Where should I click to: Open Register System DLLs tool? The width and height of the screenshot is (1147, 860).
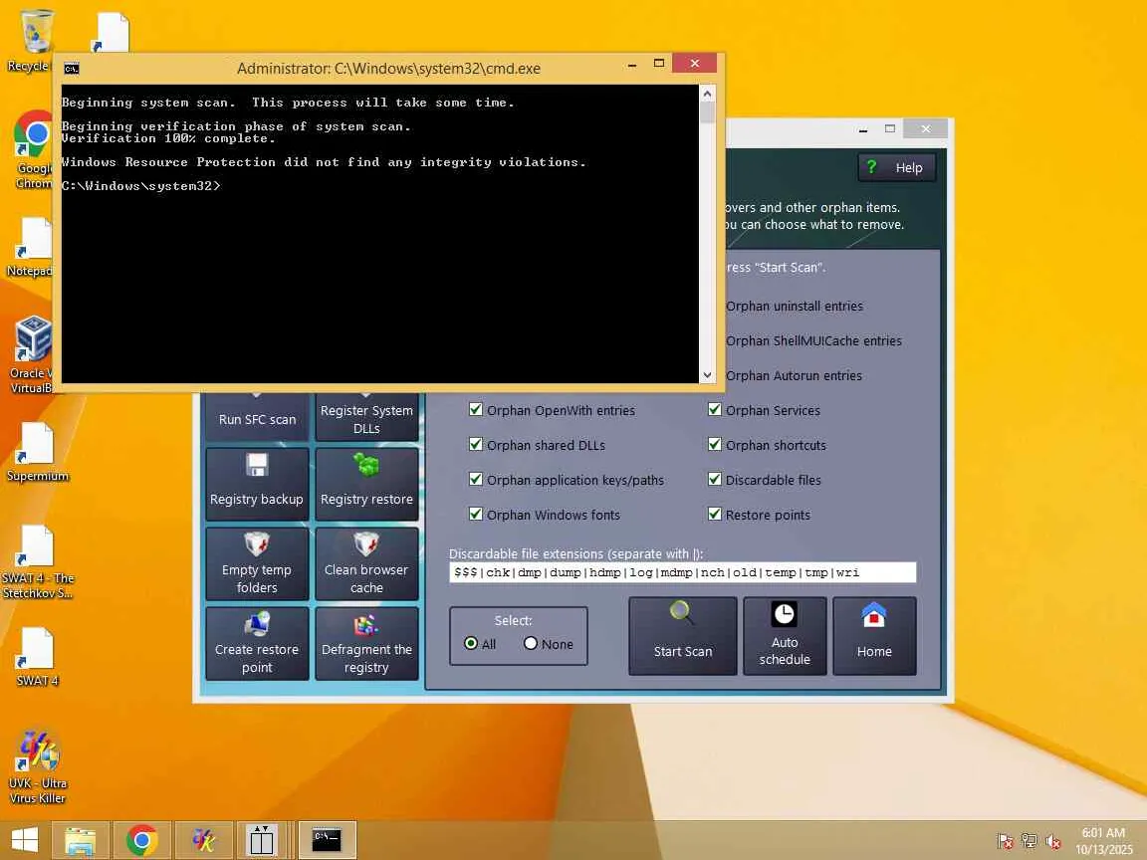coord(366,417)
